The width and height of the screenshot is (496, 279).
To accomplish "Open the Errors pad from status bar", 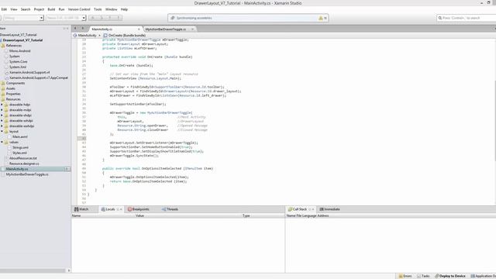I will pos(405,276).
